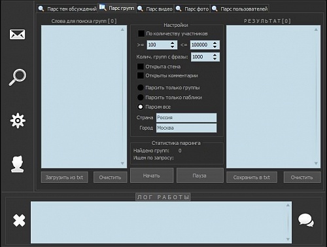
Task: Click the down arrow of log scrollbar
Action: click(288, 239)
